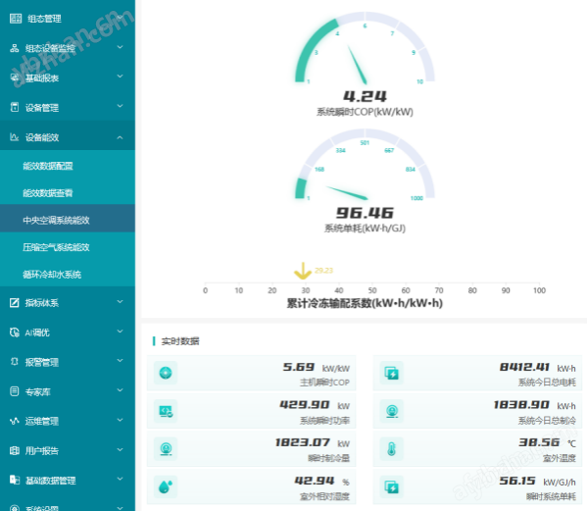This screenshot has width=588, height=511.
Task: Expand the 用户报告 chevron
Action: 120,449
